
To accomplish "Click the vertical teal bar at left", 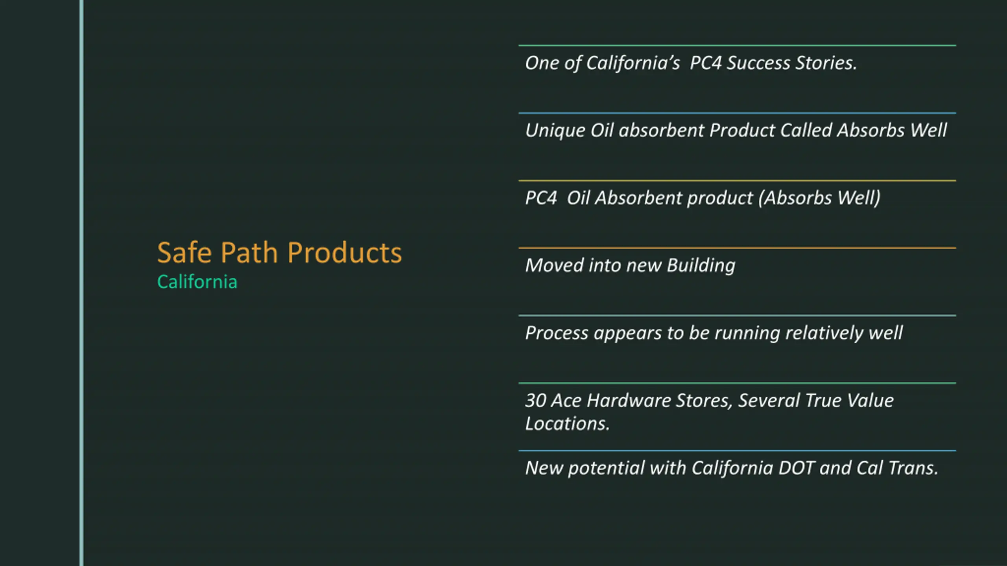I will click(x=81, y=283).
